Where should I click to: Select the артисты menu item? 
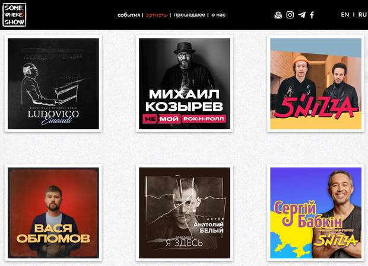click(x=157, y=15)
